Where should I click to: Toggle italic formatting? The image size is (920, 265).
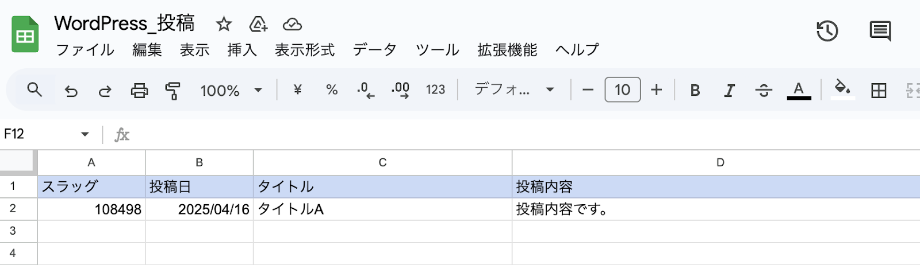(x=729, y=91)
